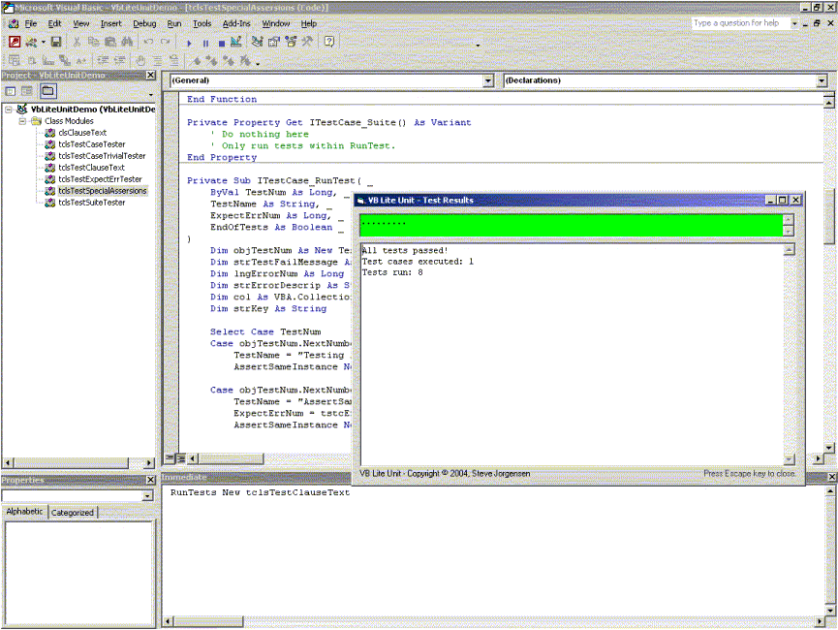Click the Clear All Bookmarks icon
This screenshot has height=630, width=838.
point(245,60)
